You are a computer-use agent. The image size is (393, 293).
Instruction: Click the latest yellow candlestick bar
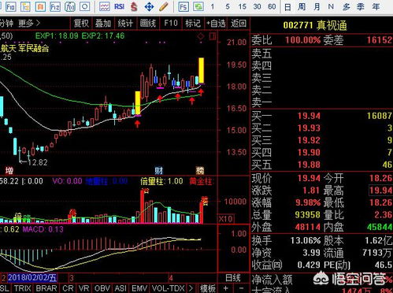pos(202,70)
